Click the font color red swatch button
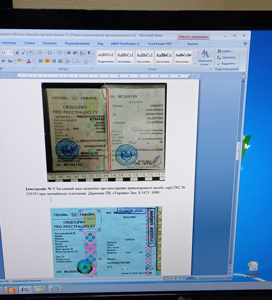The height and width of the screenshot is (300, 272). coord(29,61)
